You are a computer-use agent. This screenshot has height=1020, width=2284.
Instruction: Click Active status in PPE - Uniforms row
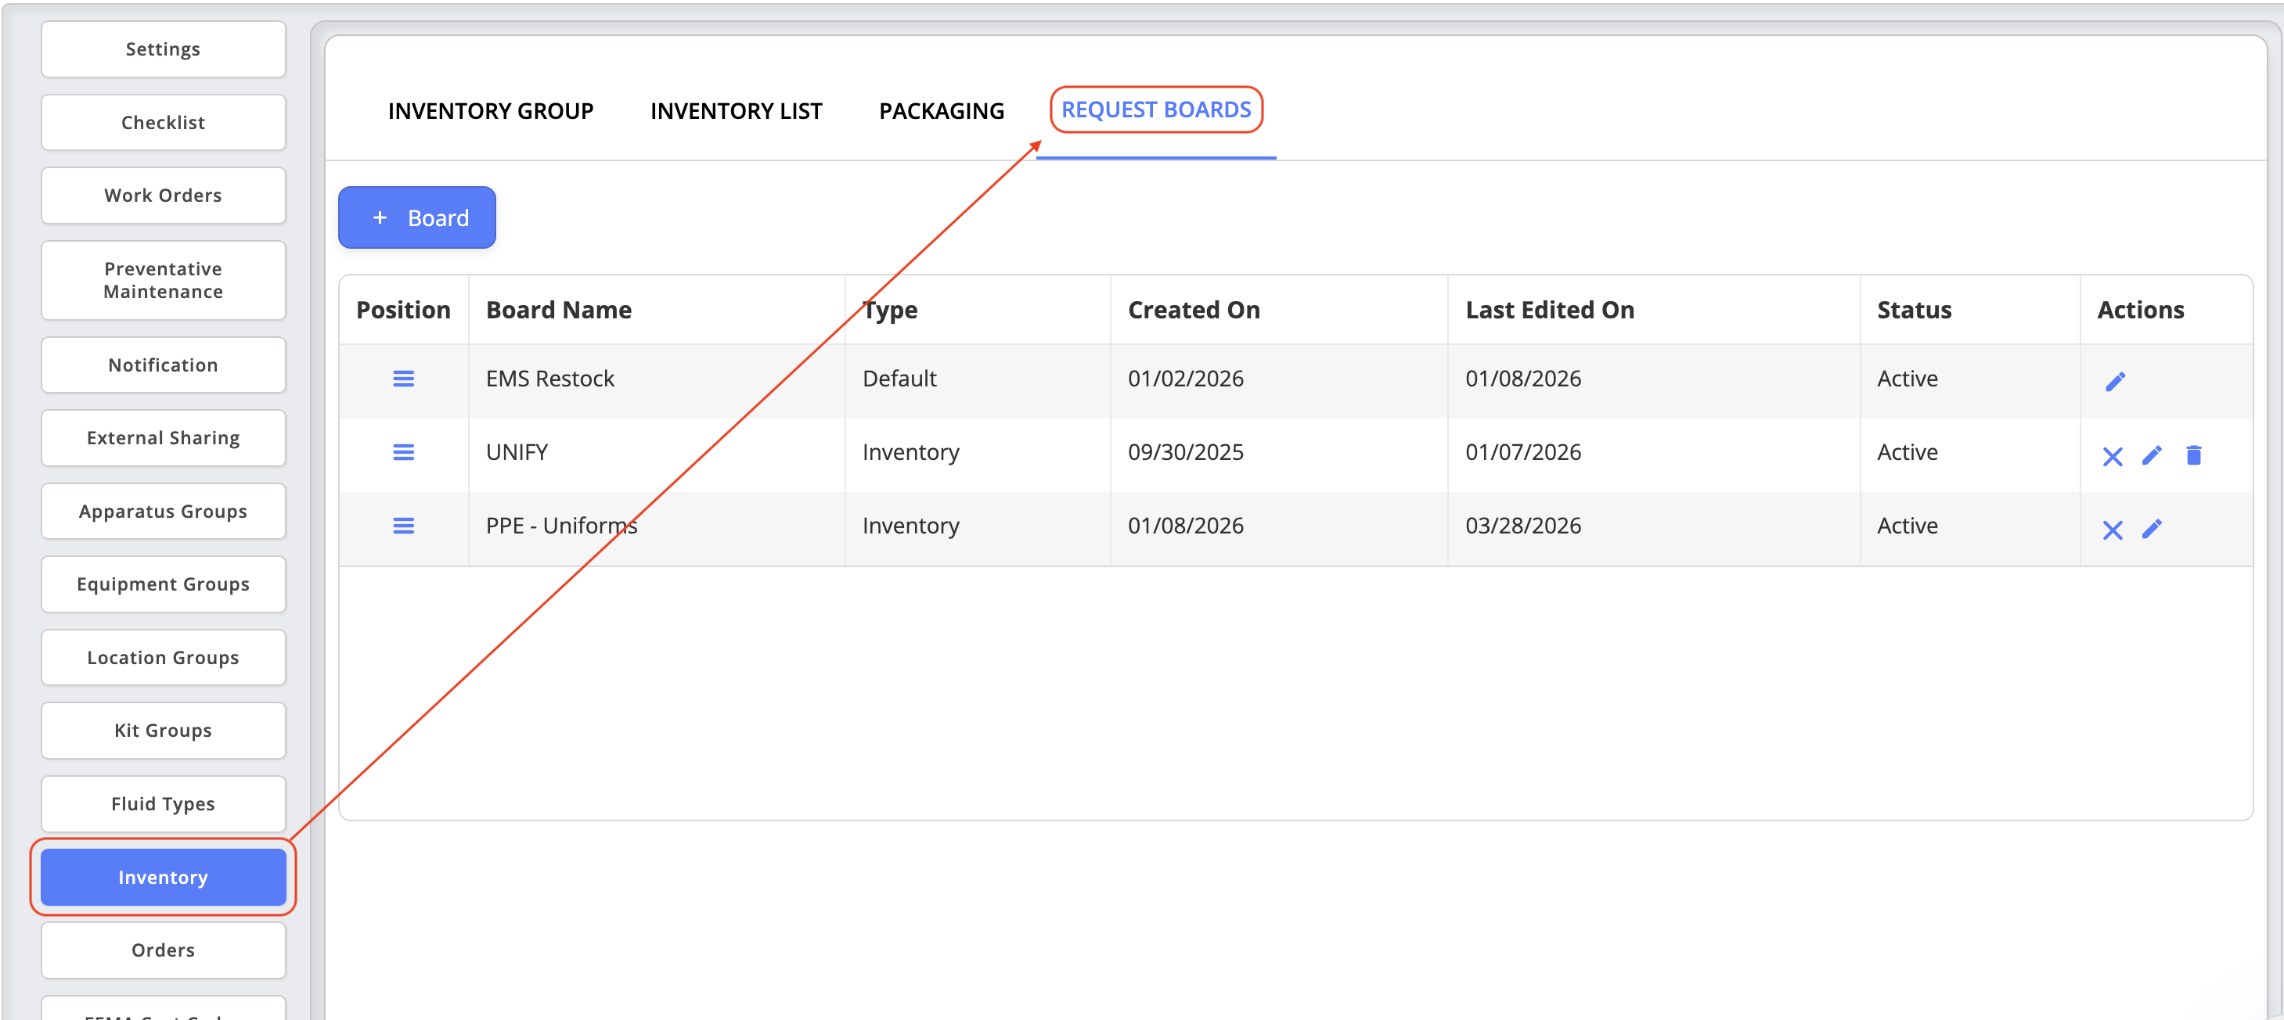coord(1908,526)
